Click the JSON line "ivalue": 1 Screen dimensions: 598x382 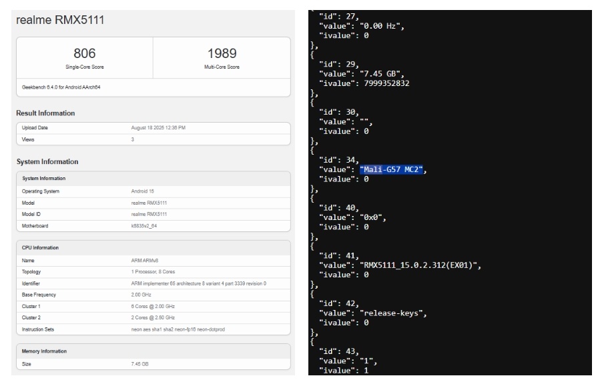[344, 371]
